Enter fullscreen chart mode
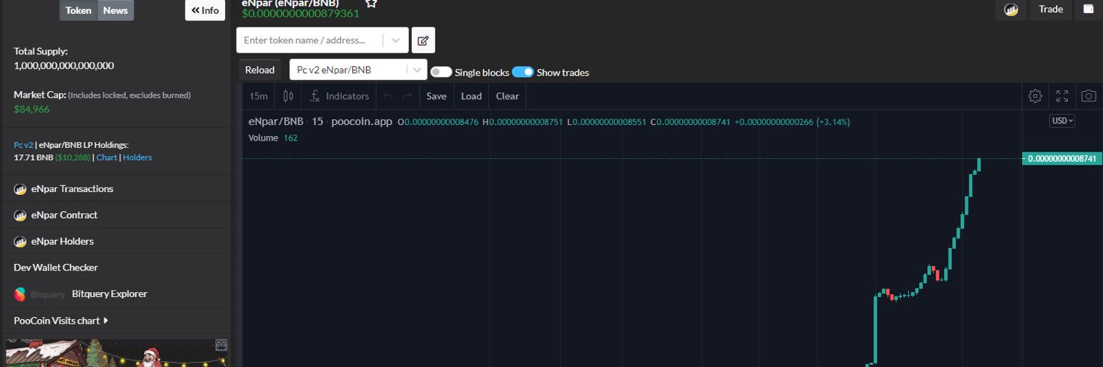Viewport: 1103px width, 367px height. tap(1062, 96)
